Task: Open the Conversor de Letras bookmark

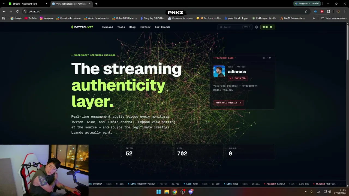Action: pos(180,18)
